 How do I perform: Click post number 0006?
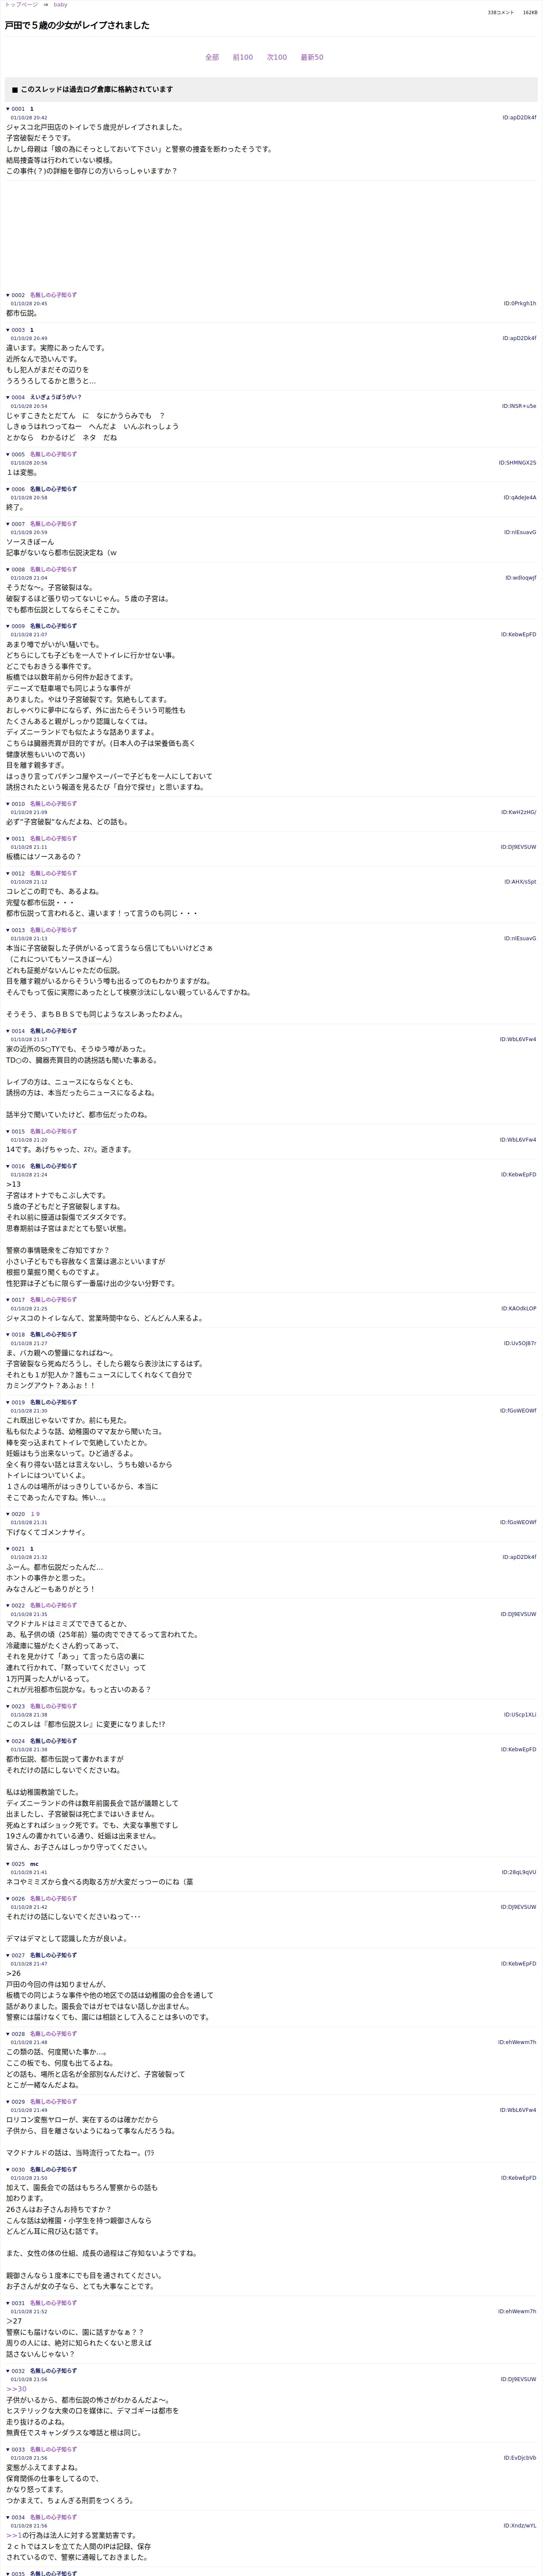18,489
